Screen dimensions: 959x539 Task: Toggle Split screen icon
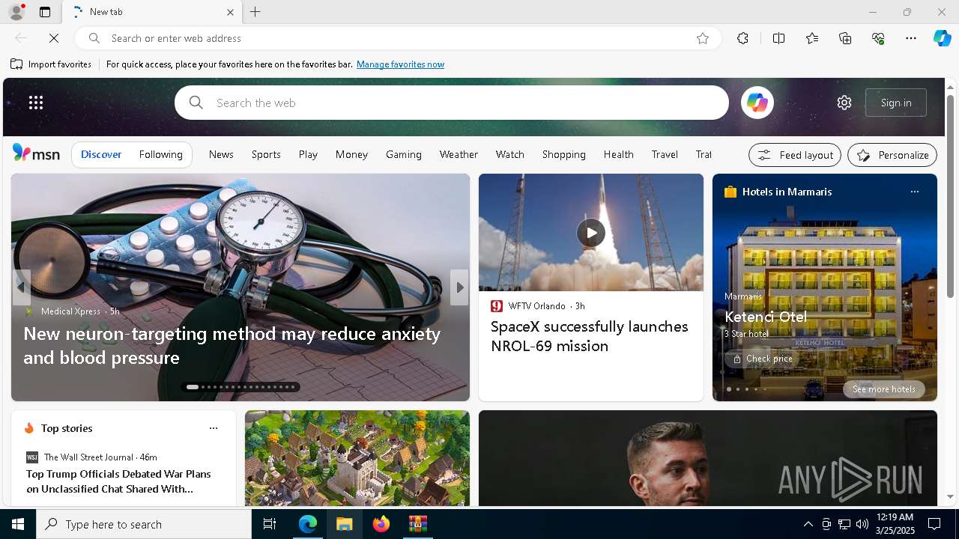coord(778,38)
